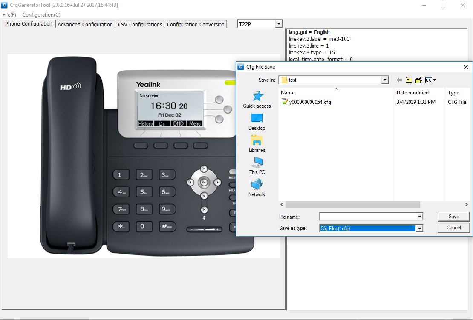Click the phone keypad number 1 key

point(121,175)
